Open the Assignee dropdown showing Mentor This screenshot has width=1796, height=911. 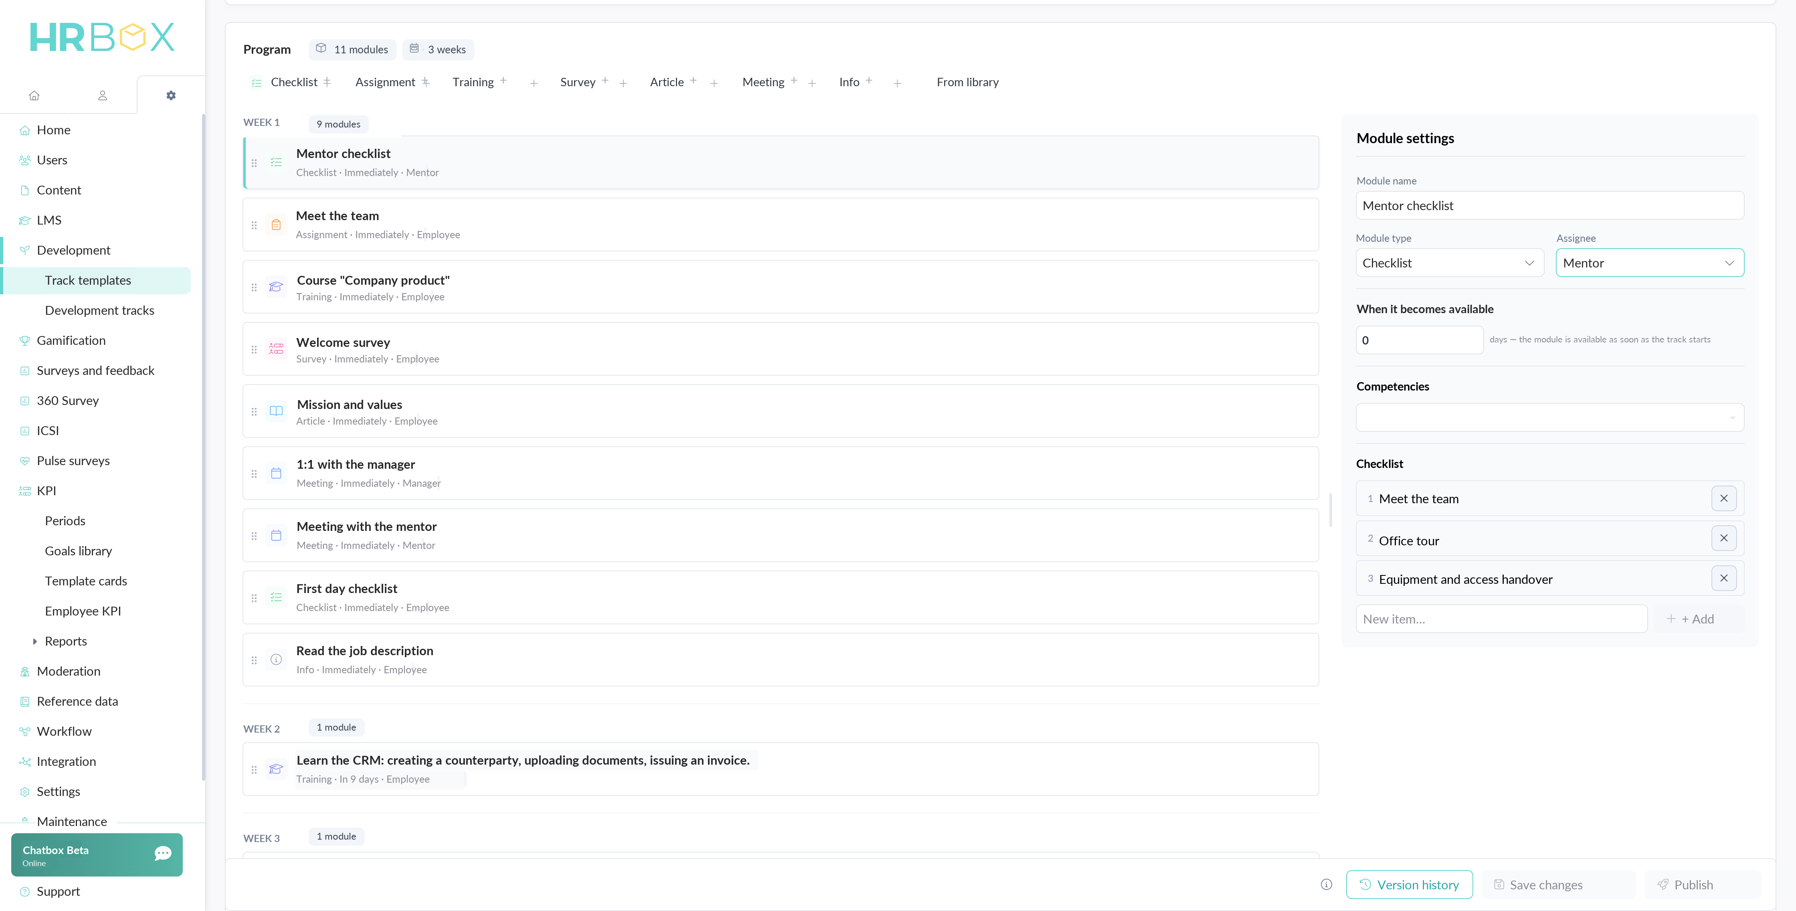[x=1650, y=263]
